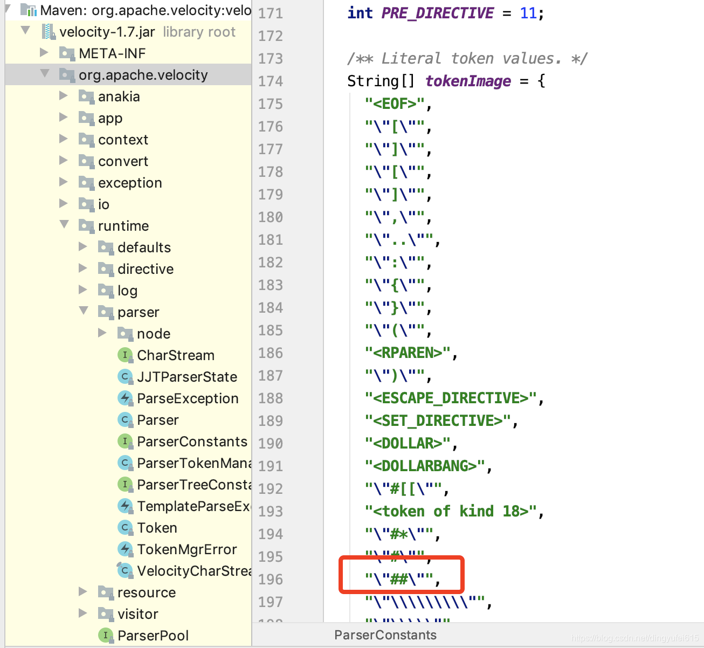The height and width of the screenshot is (648, 704).
Task: Expand the context package
Action: point(64,139)
